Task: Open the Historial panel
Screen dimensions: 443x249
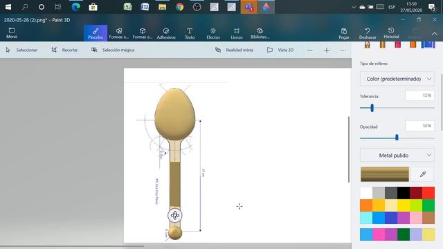Action: pos(391,33)
